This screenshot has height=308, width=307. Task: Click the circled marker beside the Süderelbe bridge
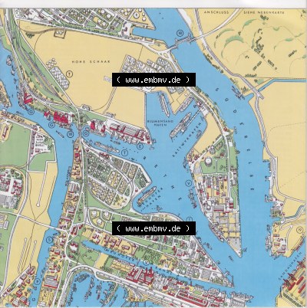pyautogui.click(x=180, y=32)
